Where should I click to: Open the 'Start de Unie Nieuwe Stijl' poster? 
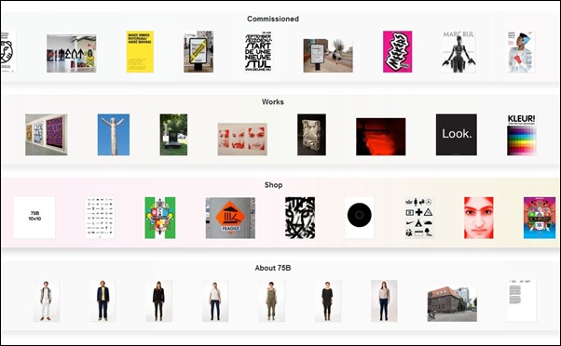258,52
